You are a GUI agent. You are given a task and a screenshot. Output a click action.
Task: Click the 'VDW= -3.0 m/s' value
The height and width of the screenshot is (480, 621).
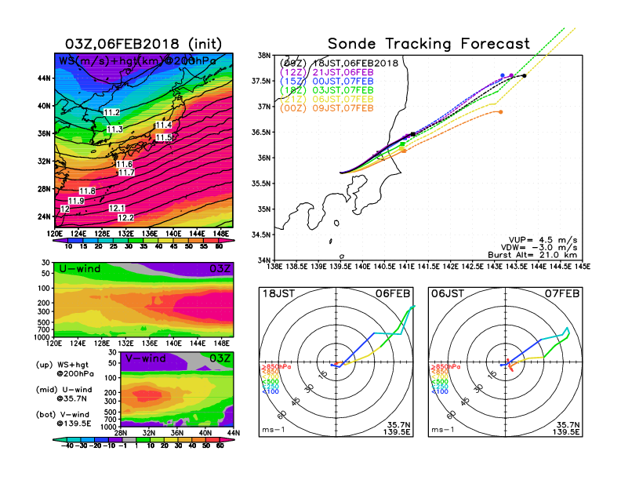click(539, 248)
